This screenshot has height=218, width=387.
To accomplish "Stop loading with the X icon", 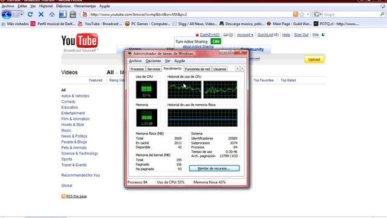I will (41, 15).
